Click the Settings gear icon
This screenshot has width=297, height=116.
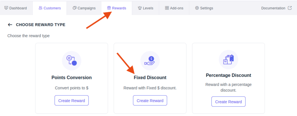click(x=197, y=8)
